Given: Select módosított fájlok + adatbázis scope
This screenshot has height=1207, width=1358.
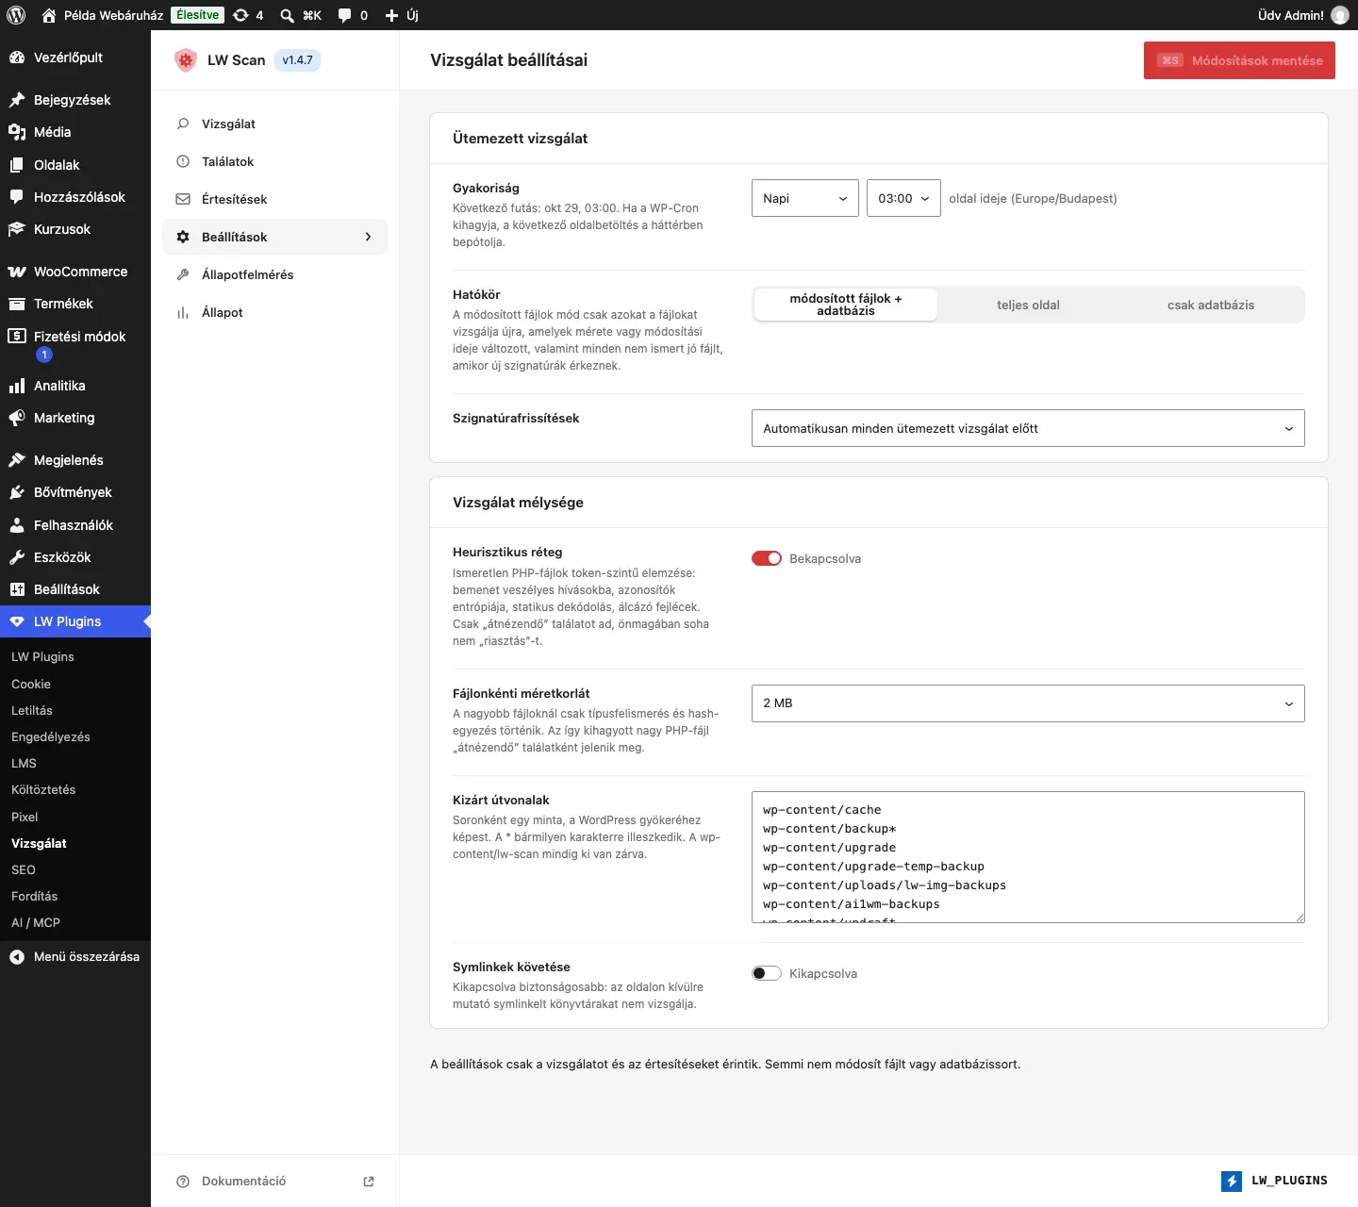Looking at the screenshot, I should pos(846,305).
